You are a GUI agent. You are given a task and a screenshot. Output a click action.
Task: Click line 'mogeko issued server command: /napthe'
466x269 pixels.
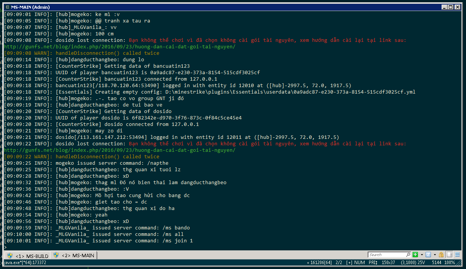[86, 163]
